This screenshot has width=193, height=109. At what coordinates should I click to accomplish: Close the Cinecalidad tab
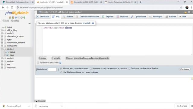[33, 2]
